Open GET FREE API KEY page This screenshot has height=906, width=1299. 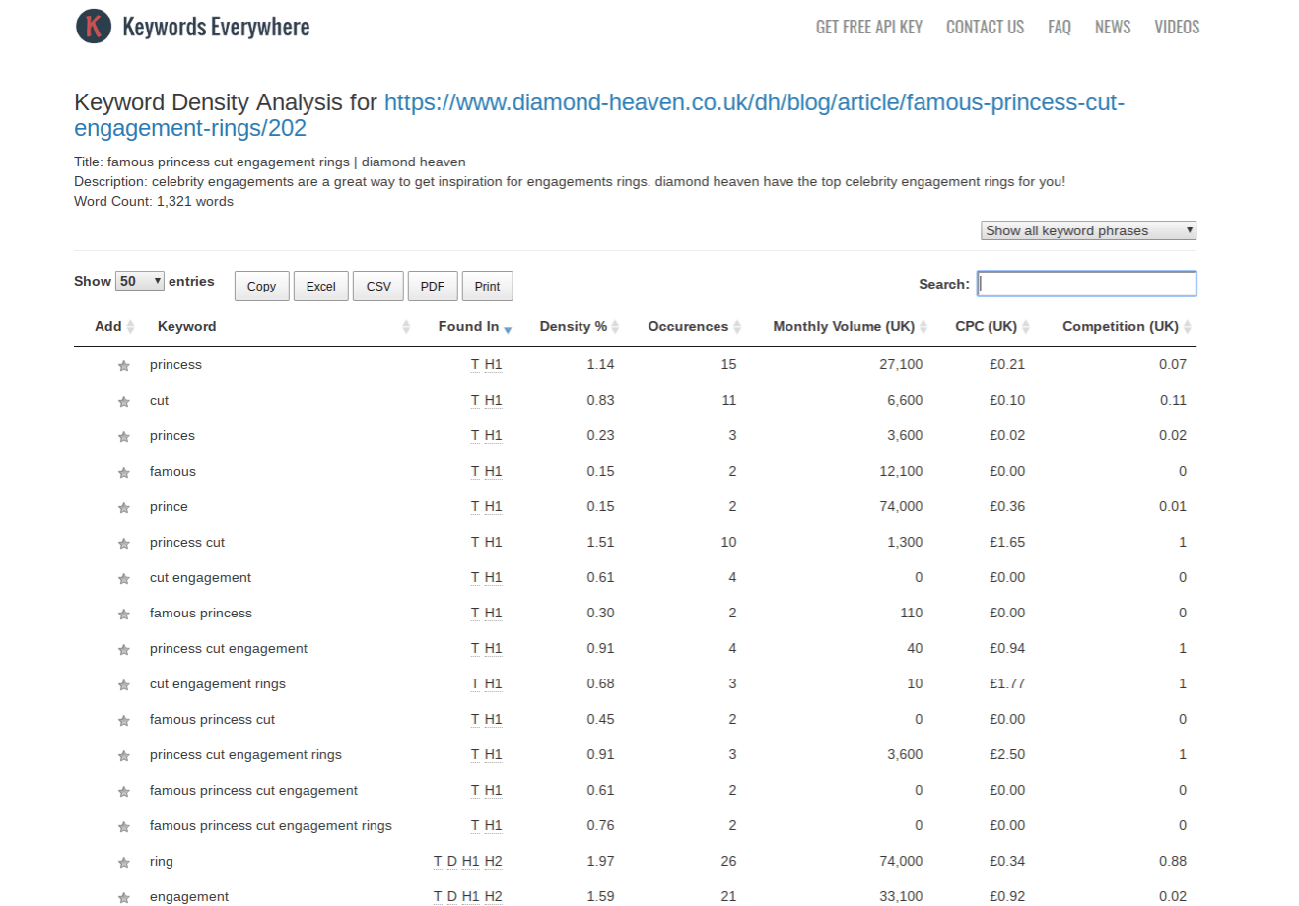(868, 27)
